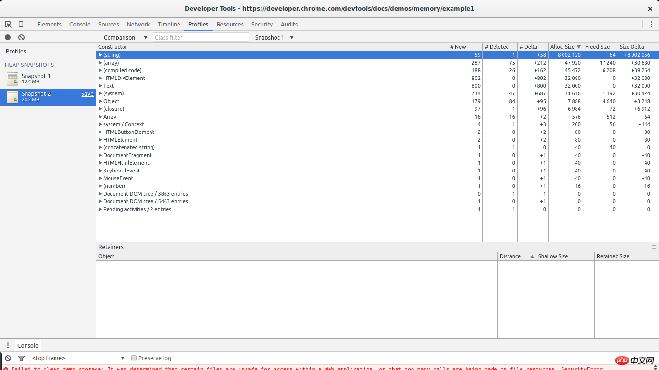The height and width of the screenshot is (370, 659).
Task: Enable the Preserve log checkbox
Action: click(134, 358)
